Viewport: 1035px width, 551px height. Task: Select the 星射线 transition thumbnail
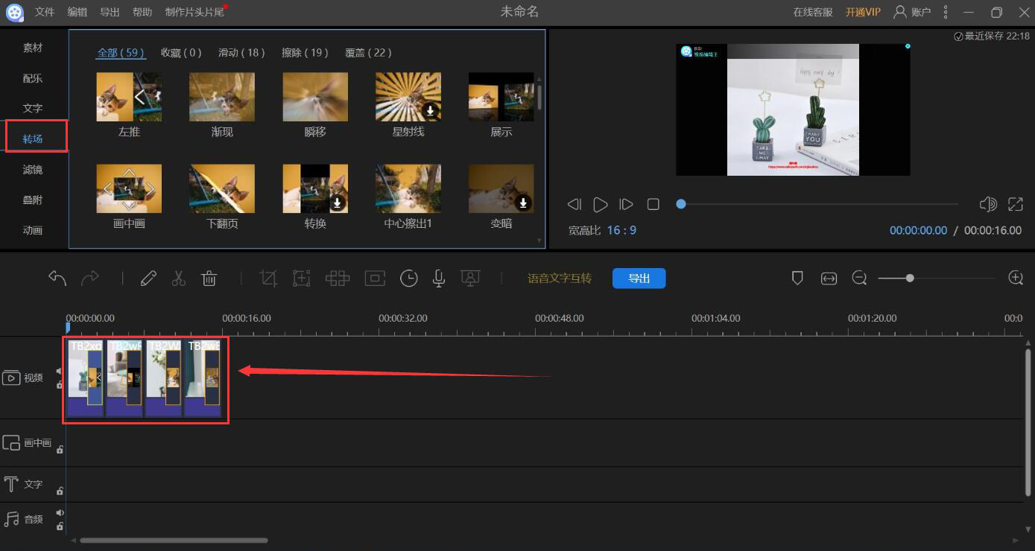408,97
